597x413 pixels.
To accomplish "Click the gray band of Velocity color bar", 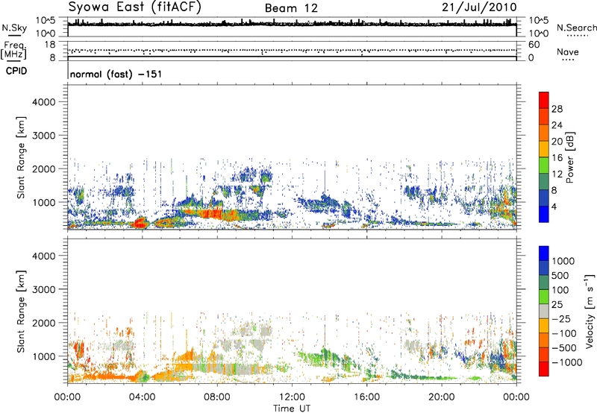I will coord(544,312).
